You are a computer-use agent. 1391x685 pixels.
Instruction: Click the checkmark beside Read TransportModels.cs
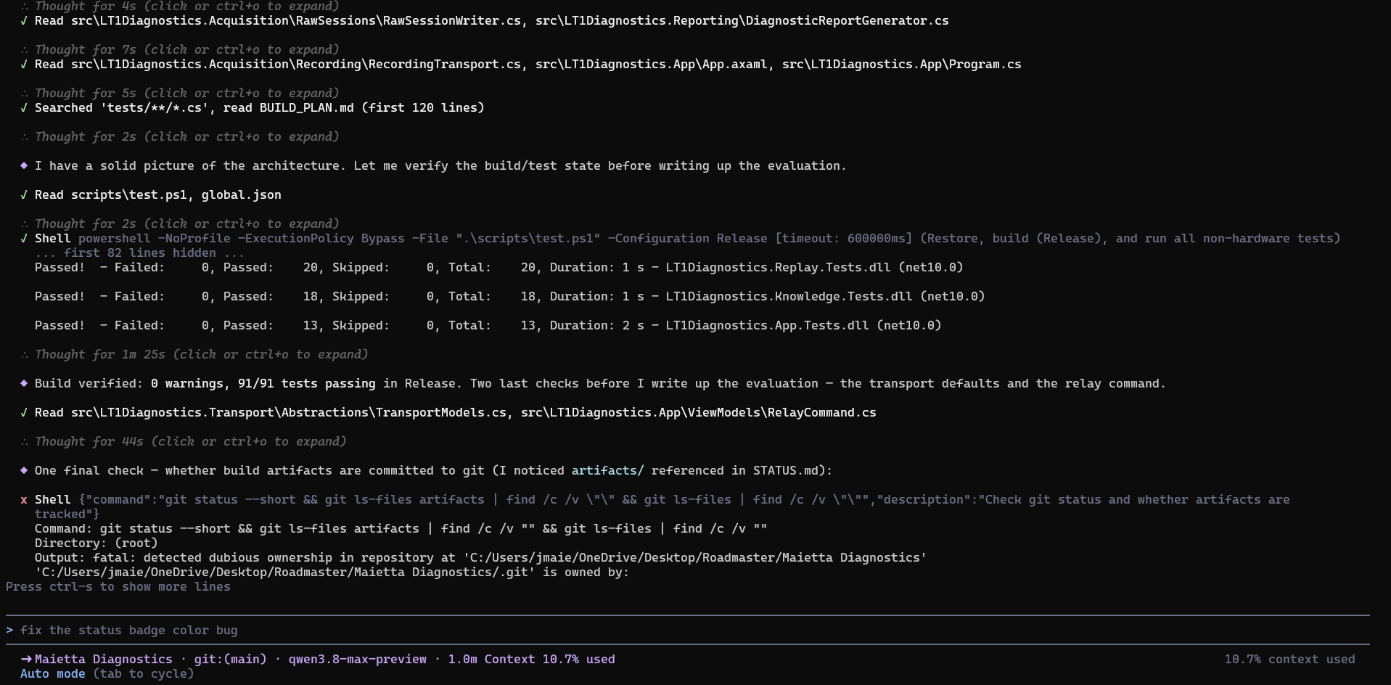point(24,412)
